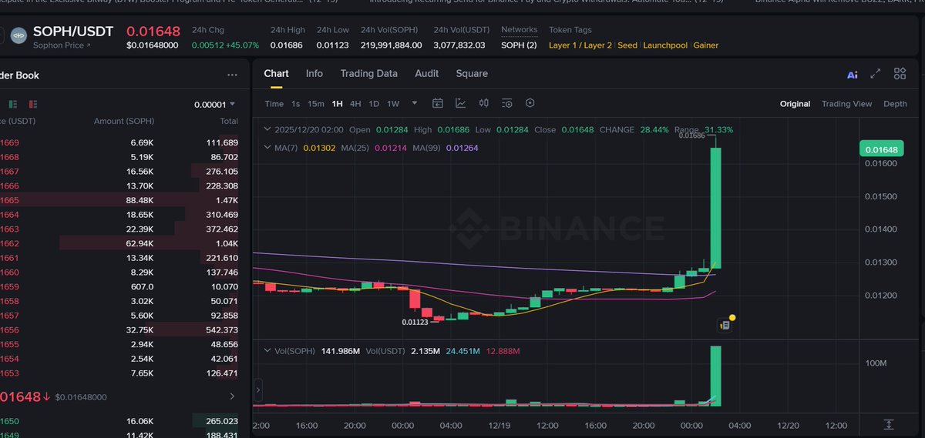Click the Seed token tag
The width and height of the screenshot is (925, 438).
point(627,45)
